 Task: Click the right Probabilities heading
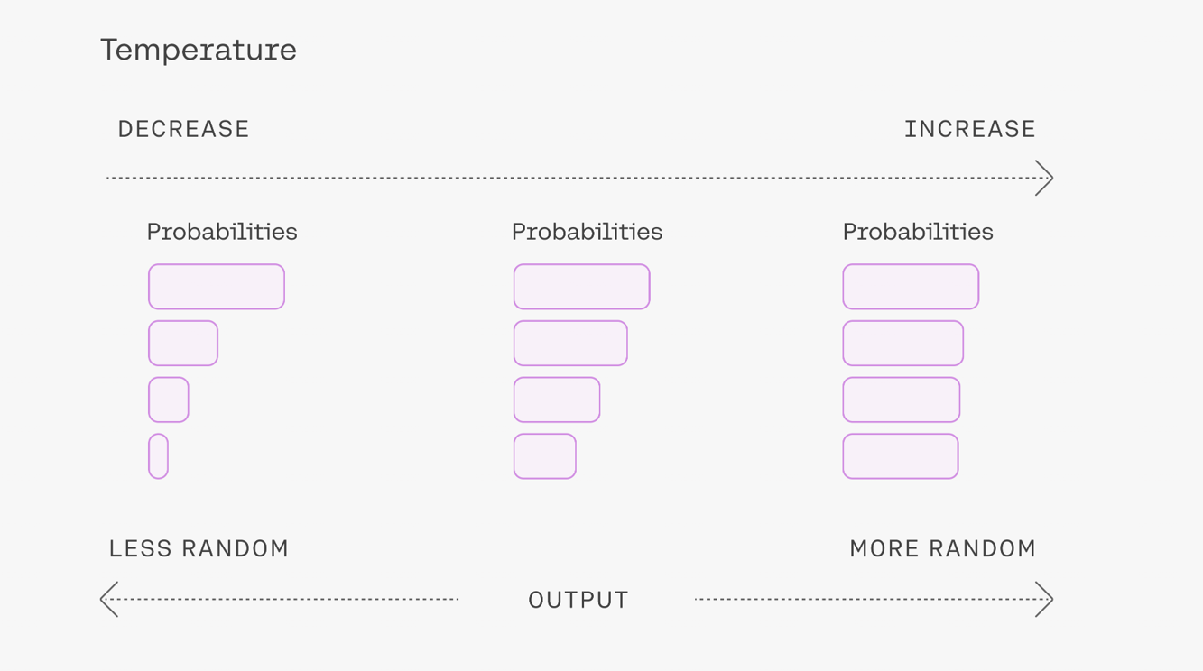point(918,232)
